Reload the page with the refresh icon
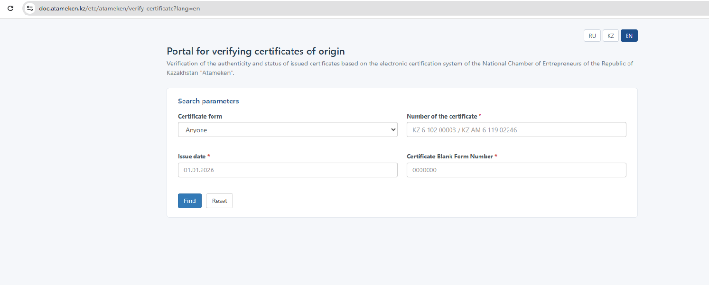Image resolution: width=709 pixels, height=285 pixels. 10,8
